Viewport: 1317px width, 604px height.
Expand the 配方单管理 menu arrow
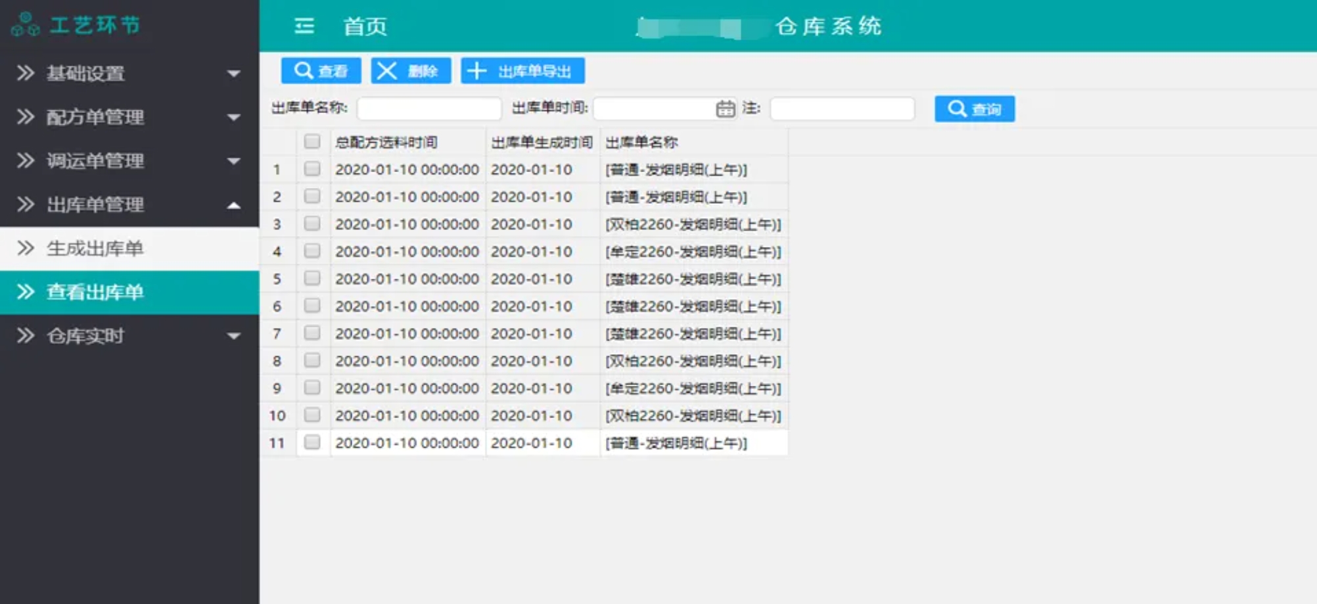click(233, 118)
